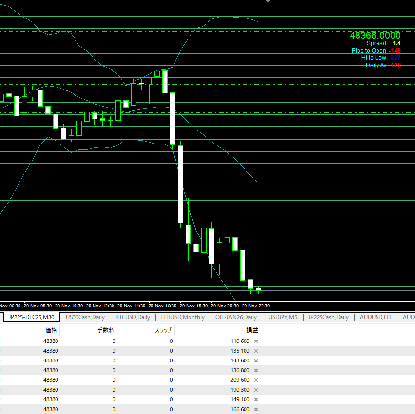Switch to the AUDUSD,H1 chart tab

[375, 317]
